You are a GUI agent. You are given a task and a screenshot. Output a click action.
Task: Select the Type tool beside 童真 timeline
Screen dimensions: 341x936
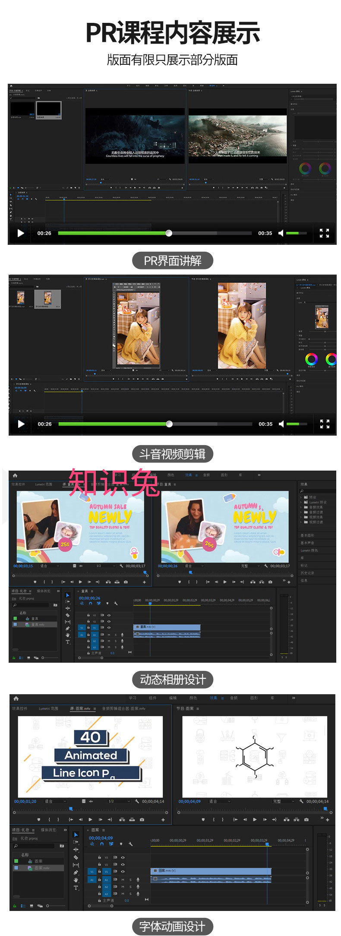coord(67,642)
